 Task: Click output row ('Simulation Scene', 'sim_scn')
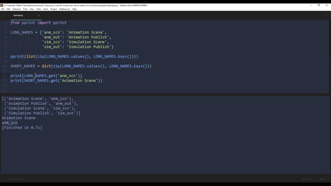(x=40, y=109)
